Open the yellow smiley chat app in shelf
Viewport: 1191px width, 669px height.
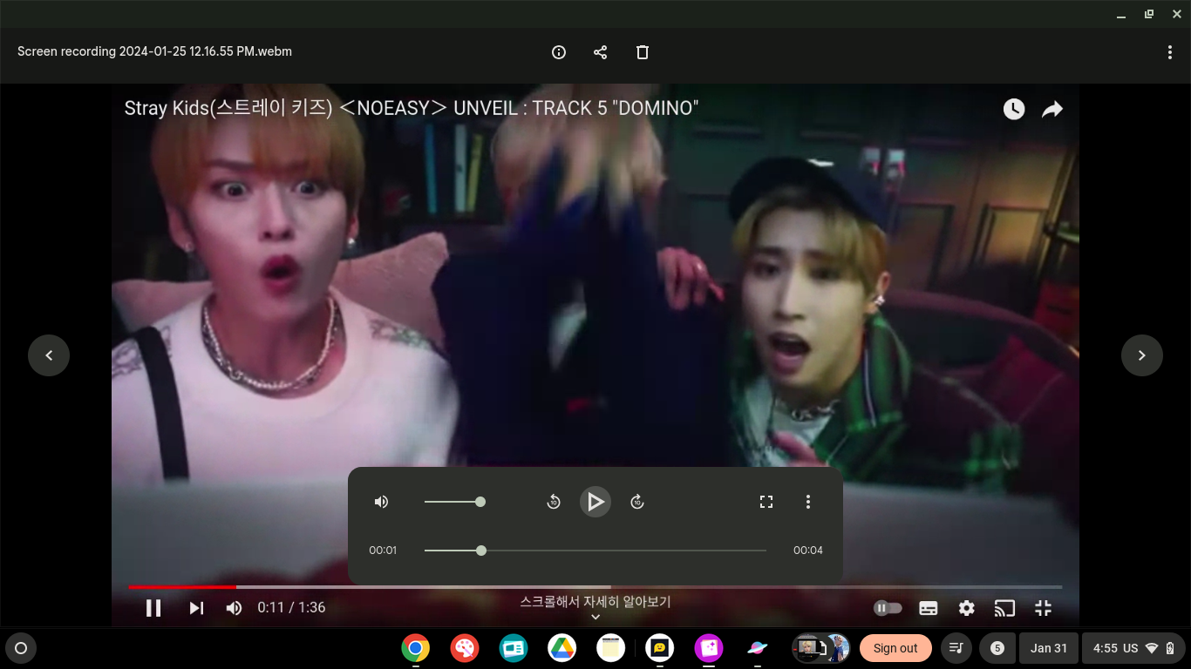click(660, 648)
